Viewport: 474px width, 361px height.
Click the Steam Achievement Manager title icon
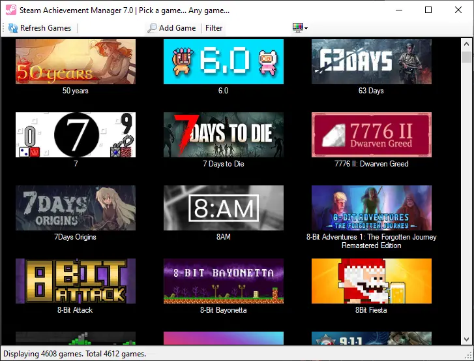[11, 10]
